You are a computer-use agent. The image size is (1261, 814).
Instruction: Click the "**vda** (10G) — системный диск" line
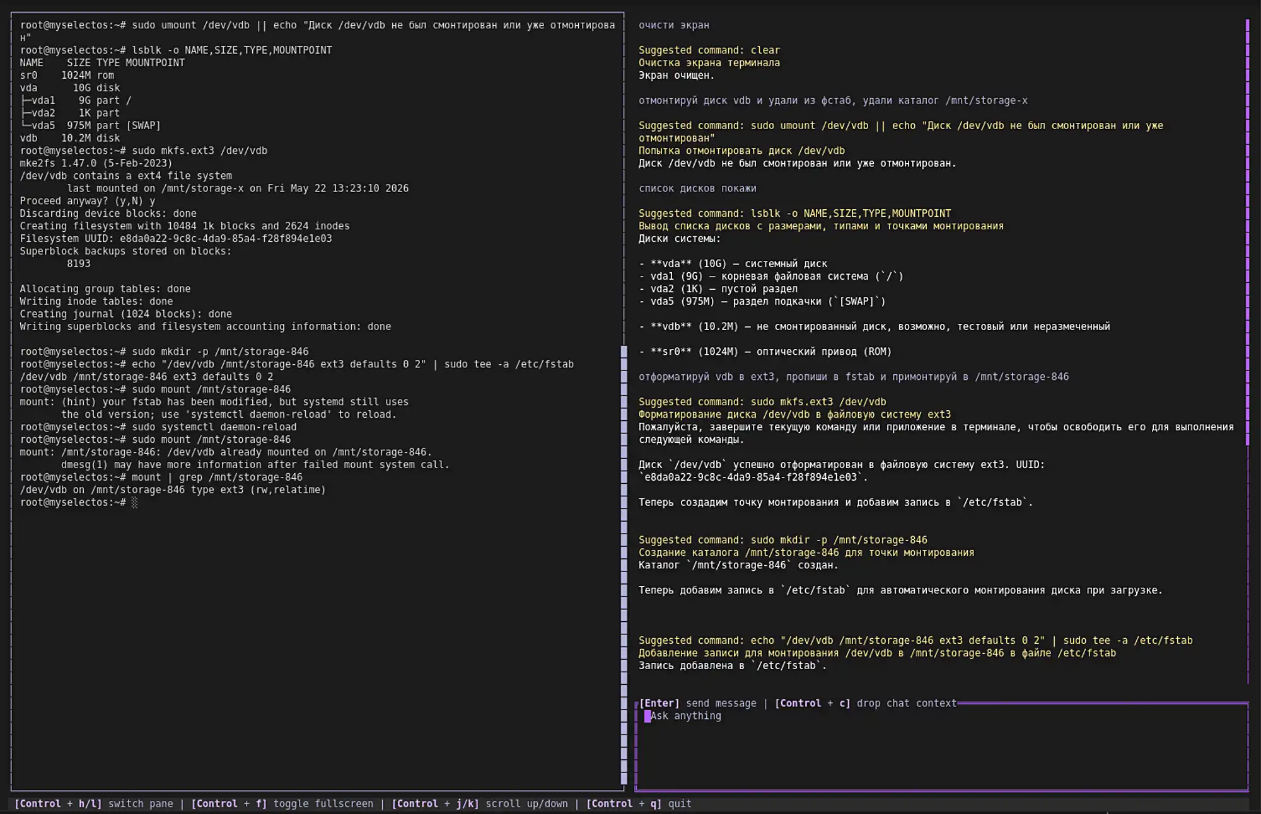point(733,264)
